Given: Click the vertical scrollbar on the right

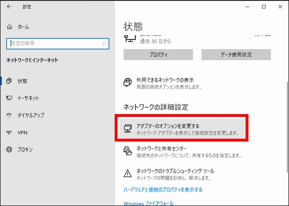Looking at the screenshot, I should coord(287,127).
